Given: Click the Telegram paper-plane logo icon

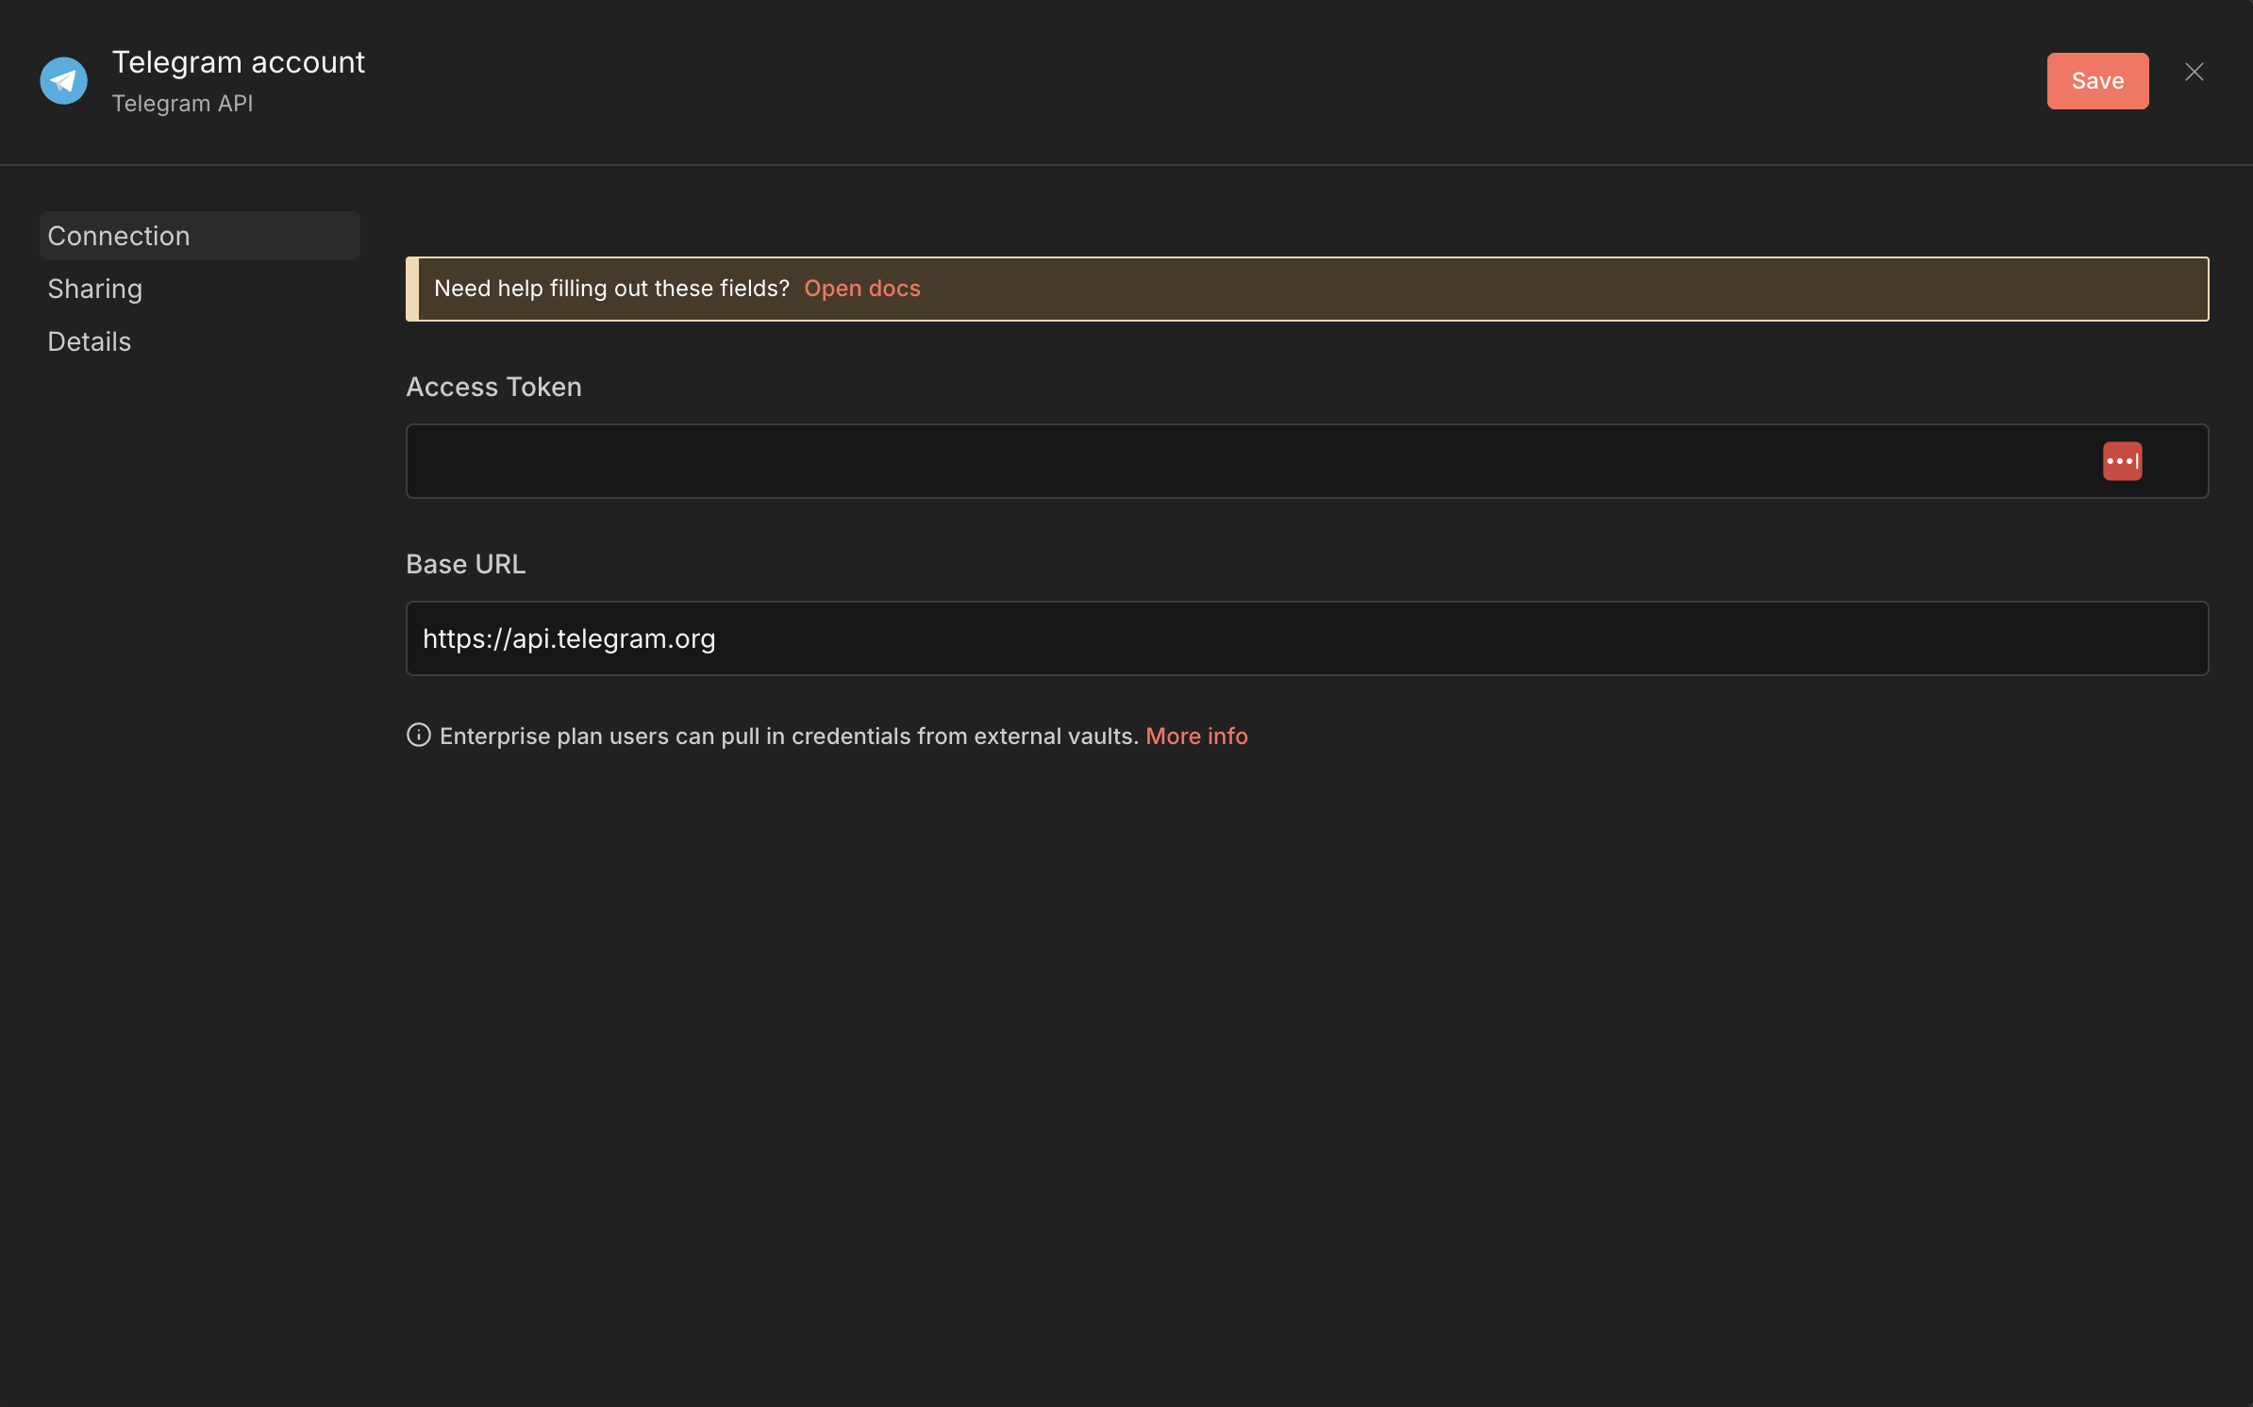Looking at the screenshot, I should click(63, 81).
